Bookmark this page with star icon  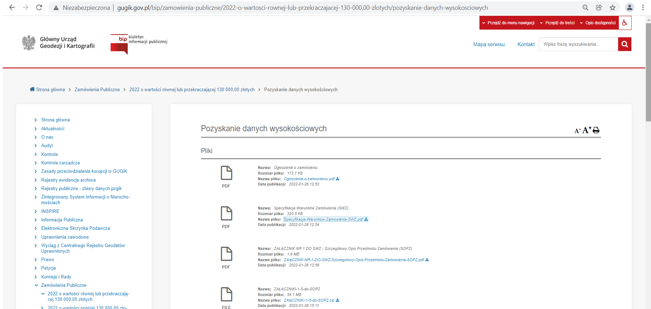pyautogui.click(x=612, y=7)
